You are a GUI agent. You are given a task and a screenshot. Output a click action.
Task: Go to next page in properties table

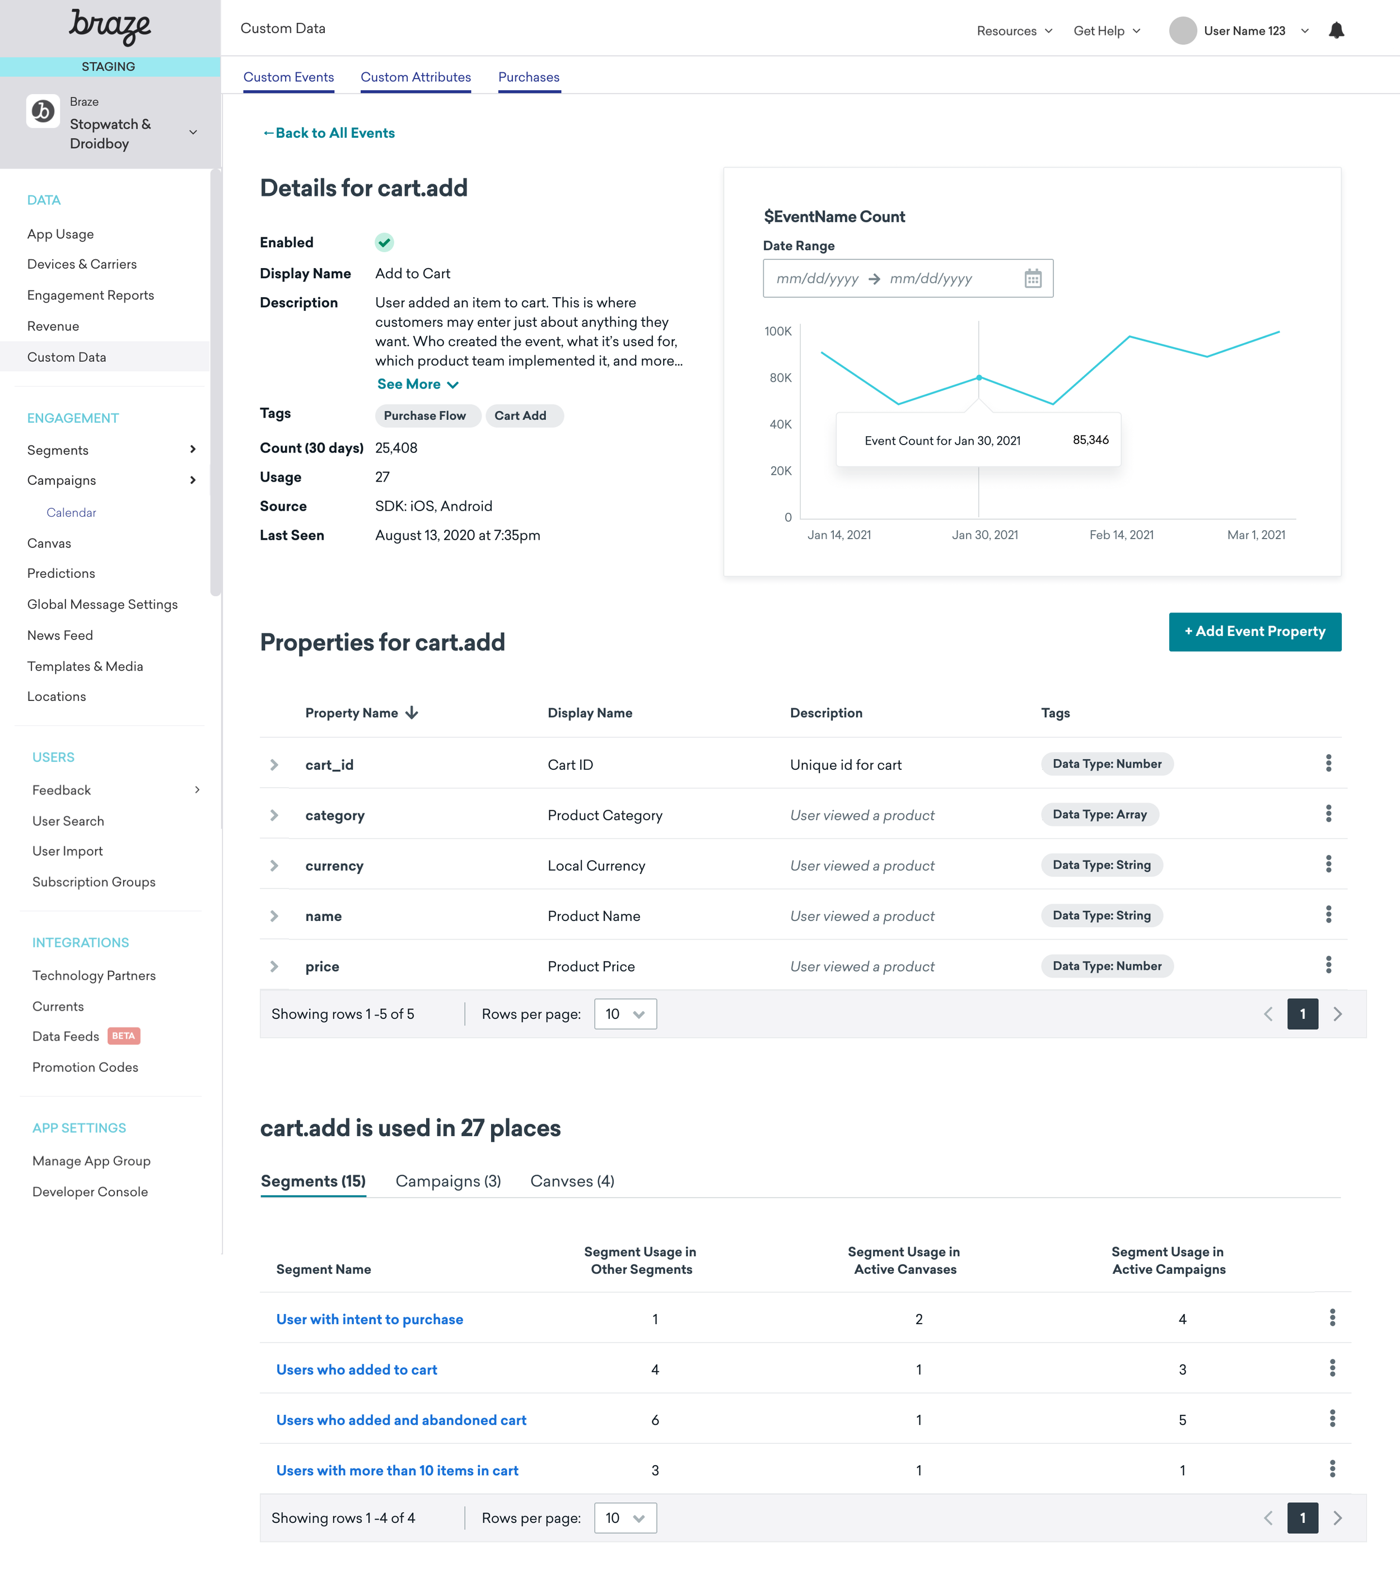coord(1337,1014)
